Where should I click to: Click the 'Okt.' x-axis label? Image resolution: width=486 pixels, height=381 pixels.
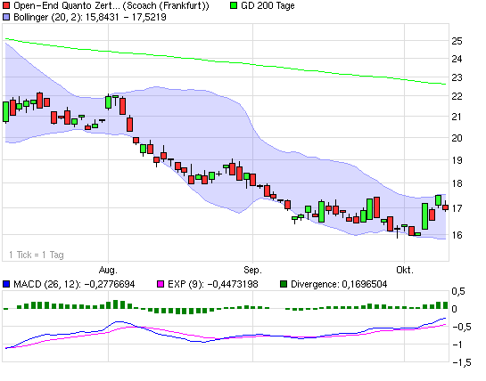405,270
